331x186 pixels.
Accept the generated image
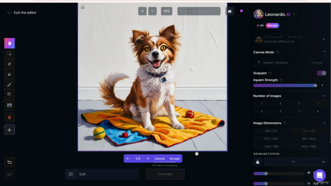point(175,159)
